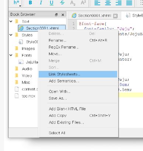
Task: Close the Book Browser panel
Action: pos(63,15)
